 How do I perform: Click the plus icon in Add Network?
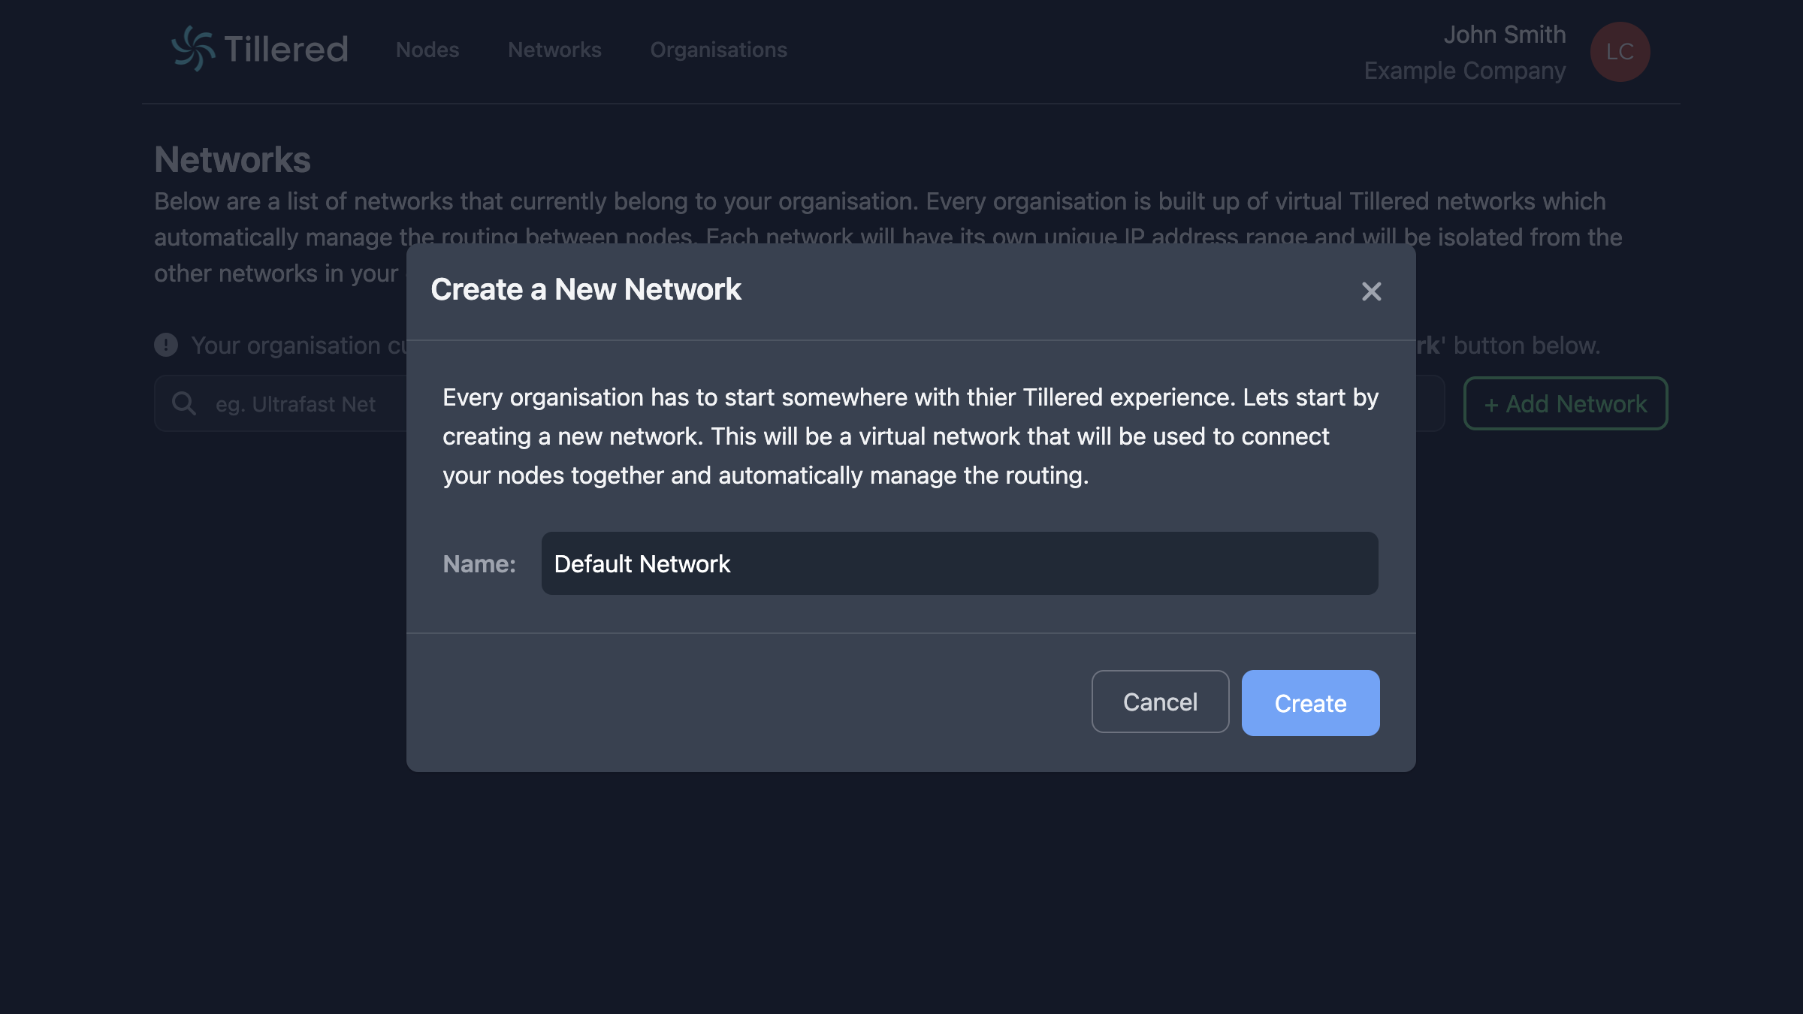point(1492,403)
